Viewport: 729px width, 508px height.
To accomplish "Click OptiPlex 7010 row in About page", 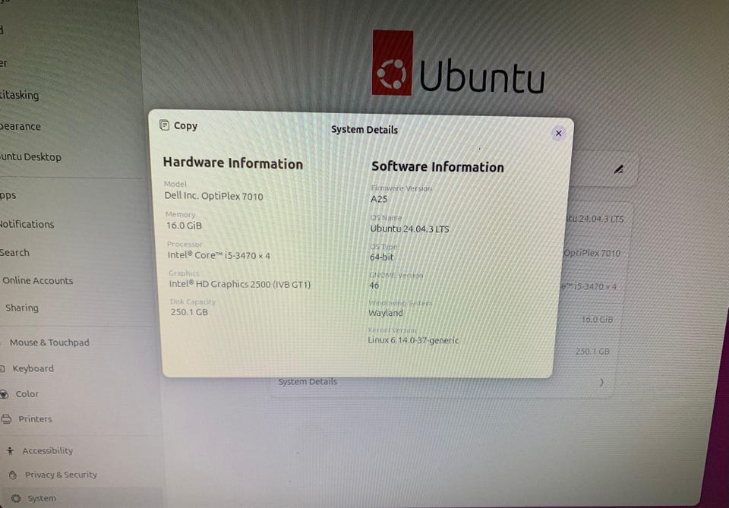I will click(592, 253).
